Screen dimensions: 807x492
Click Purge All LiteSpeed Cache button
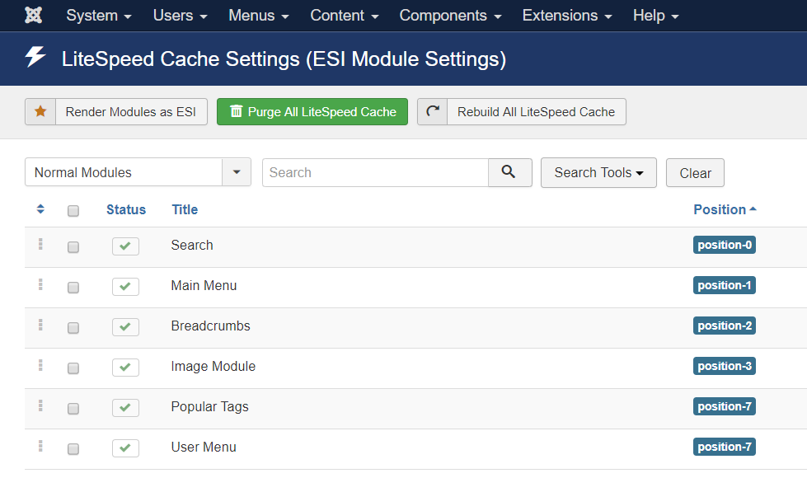(312, 112)
